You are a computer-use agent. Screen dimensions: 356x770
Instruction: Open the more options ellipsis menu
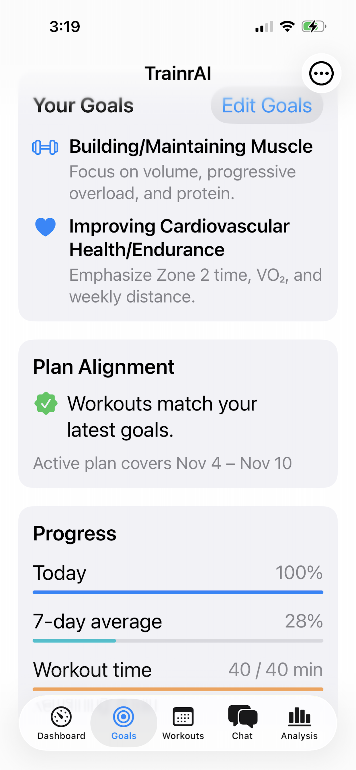tap(321, 73)
